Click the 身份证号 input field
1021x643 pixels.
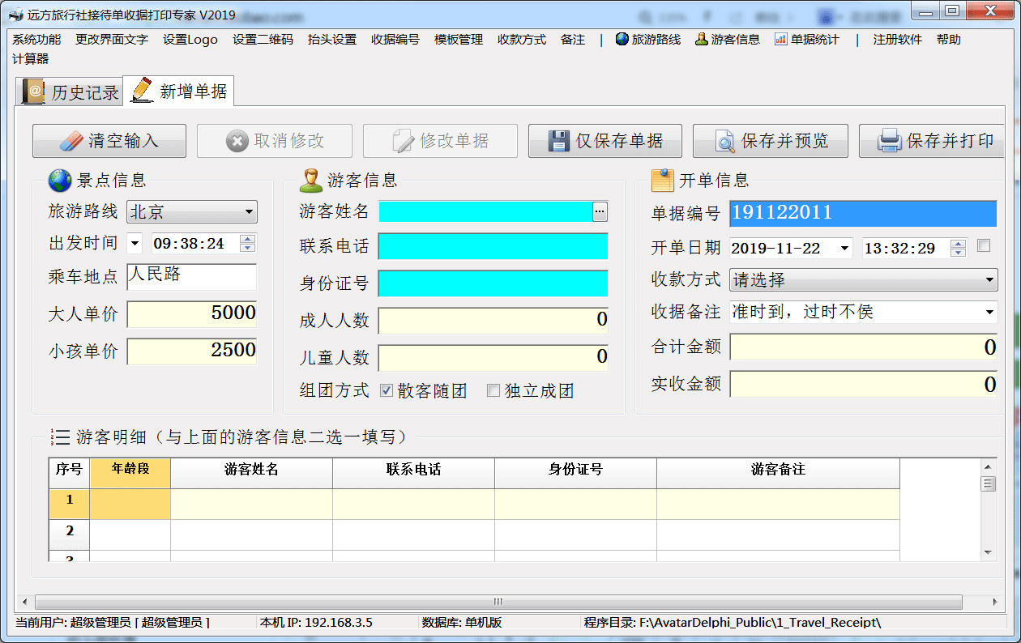coord(493,283)
